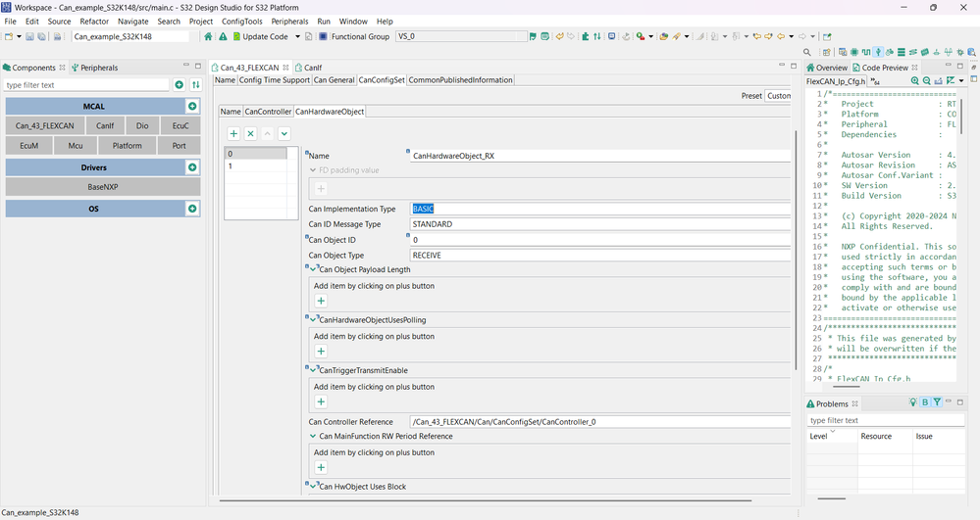
Task: Open the Preset Custom dropdown
Action: point(778,96)
